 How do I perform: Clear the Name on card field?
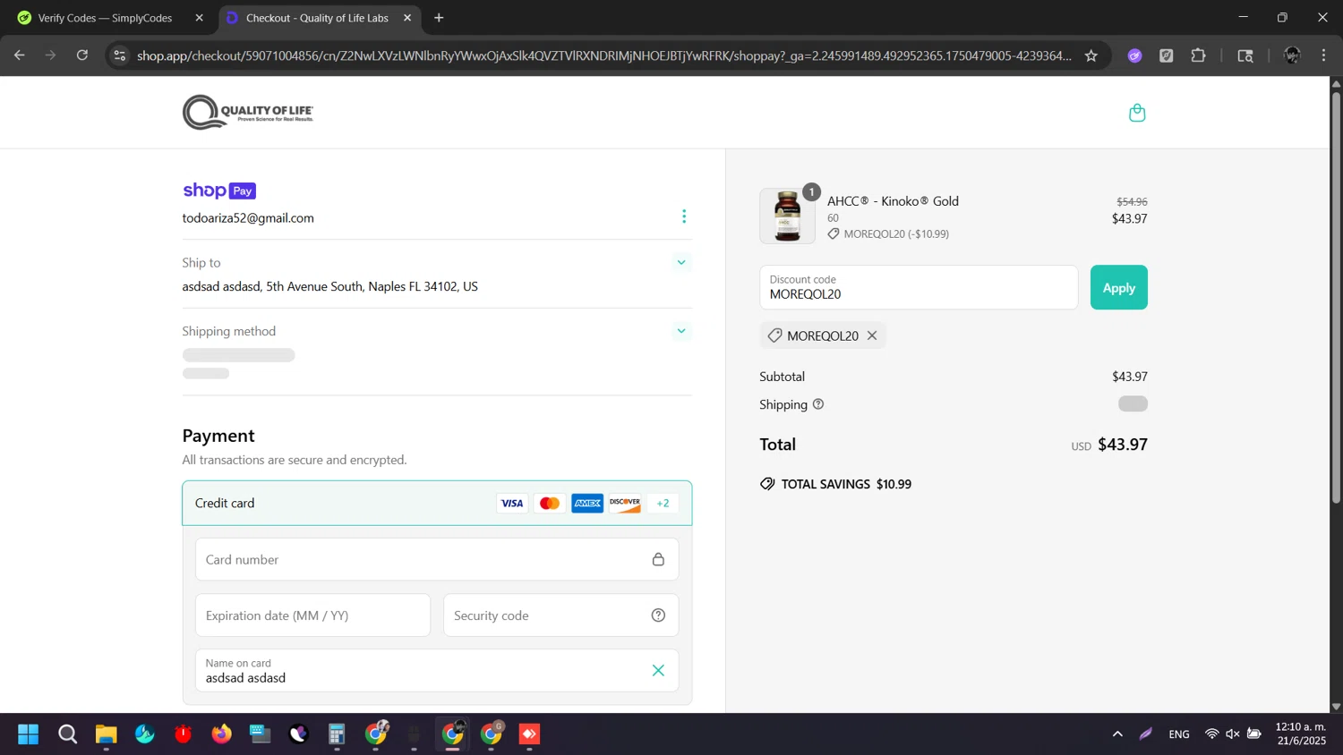tap(658, 670)
